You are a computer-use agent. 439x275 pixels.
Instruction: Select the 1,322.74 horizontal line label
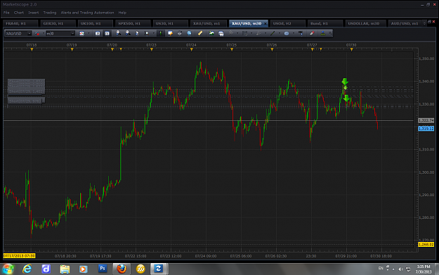click(426, 120)
